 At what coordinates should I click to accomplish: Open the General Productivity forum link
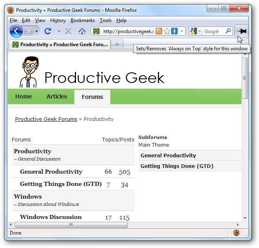[51, 172]
